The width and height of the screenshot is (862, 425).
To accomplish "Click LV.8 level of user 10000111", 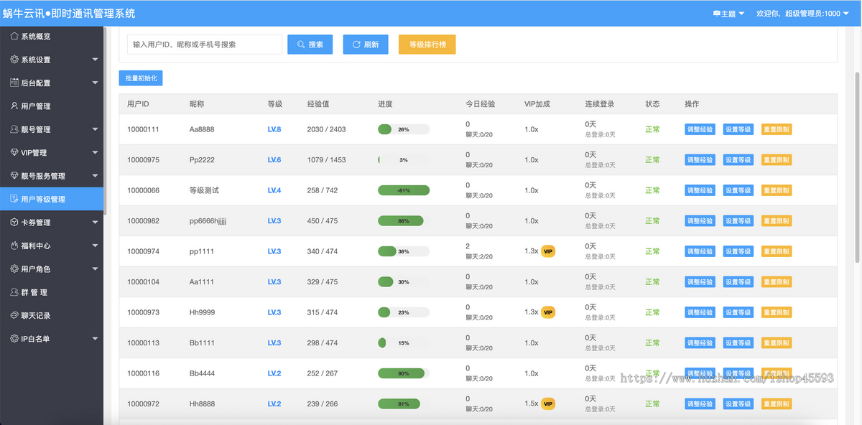I will tap(274, 130).
